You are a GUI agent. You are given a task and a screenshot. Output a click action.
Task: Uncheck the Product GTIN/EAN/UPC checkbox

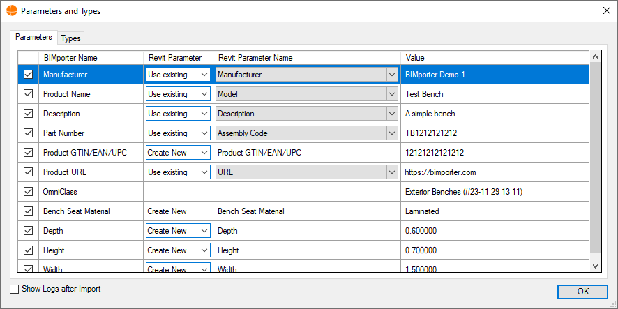(x=29, y=153)
